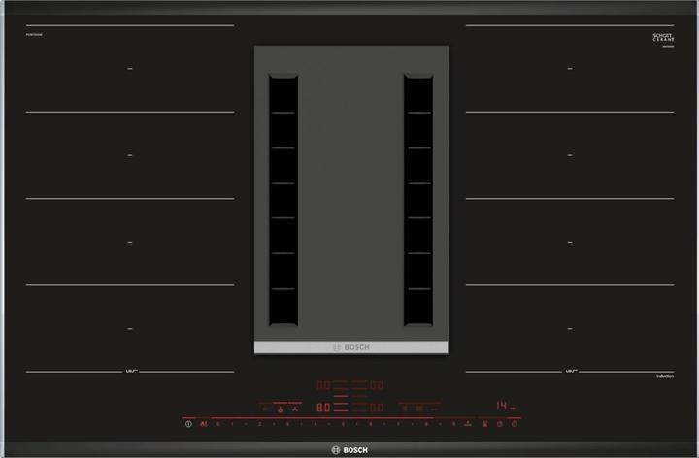Tap the first icon right of the displays

(x=405, y=409)
